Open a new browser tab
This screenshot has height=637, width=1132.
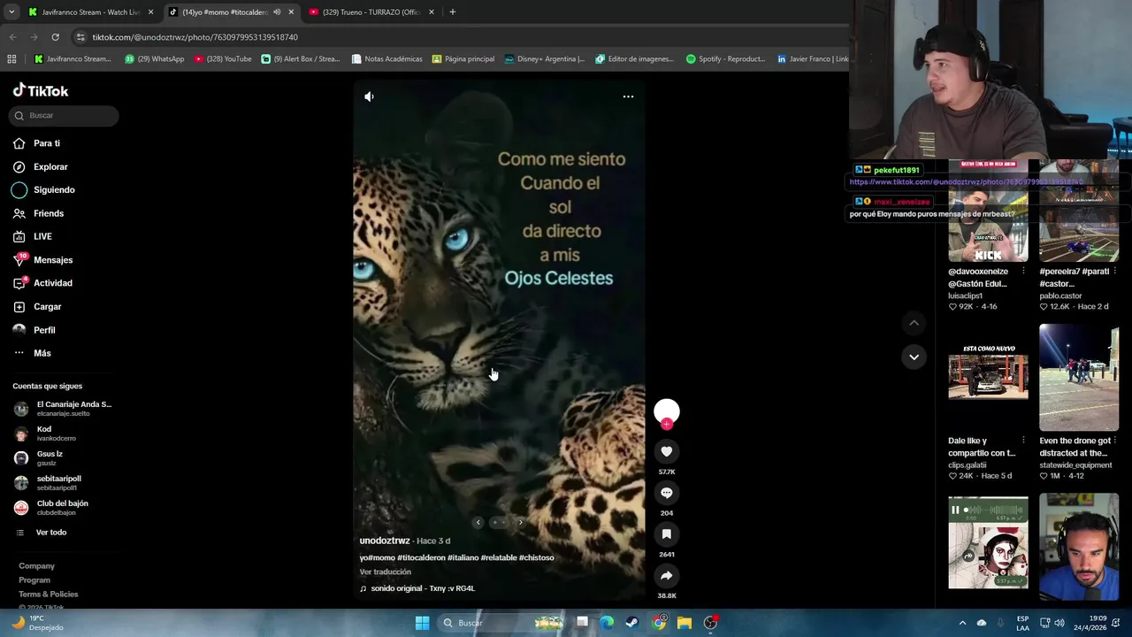click(x=452, y=12)
